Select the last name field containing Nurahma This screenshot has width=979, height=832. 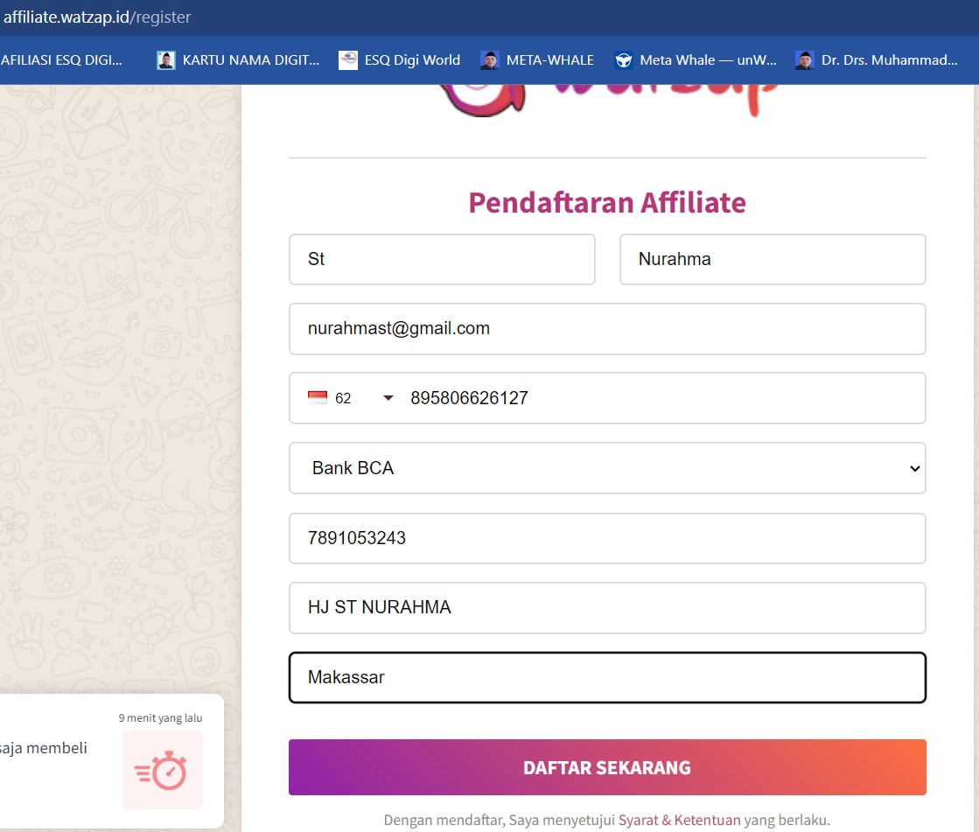[x=773, y=259]
